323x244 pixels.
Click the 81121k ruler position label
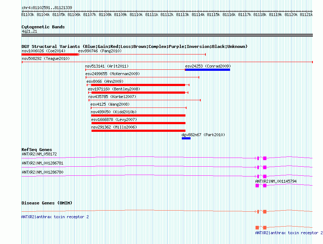pos(306,15)
